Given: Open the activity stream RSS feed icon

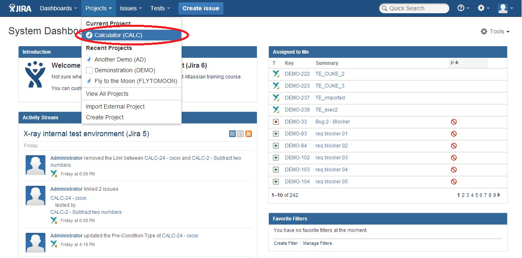Looking at the screenshot, I should 249,134.
